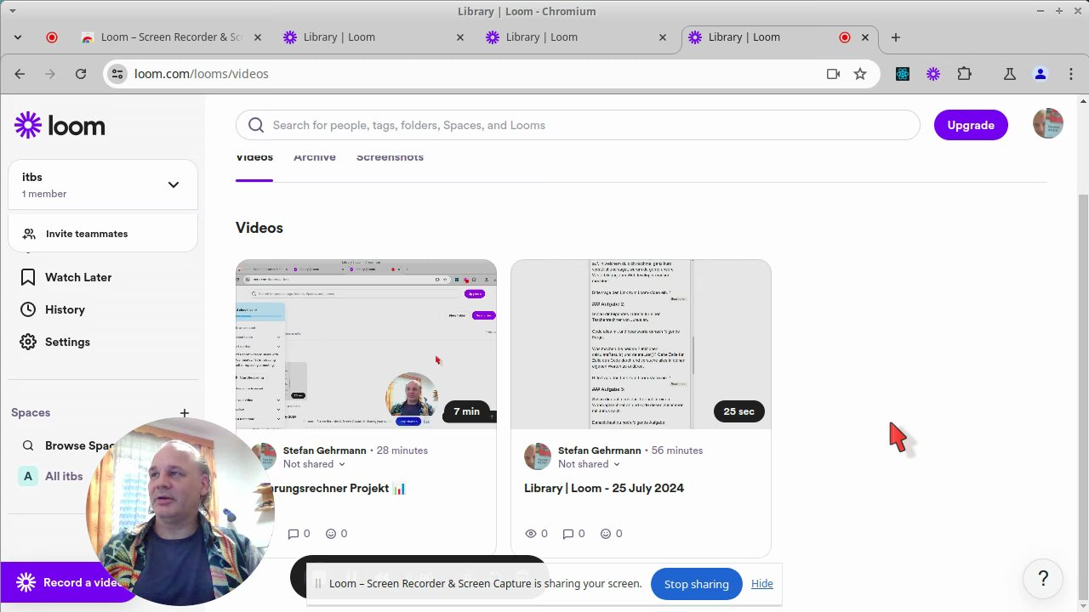Screen dimensions: 1089x612
Task: Click the Stop sharing button
Action: pyautogui.click(x=696, y=584)
